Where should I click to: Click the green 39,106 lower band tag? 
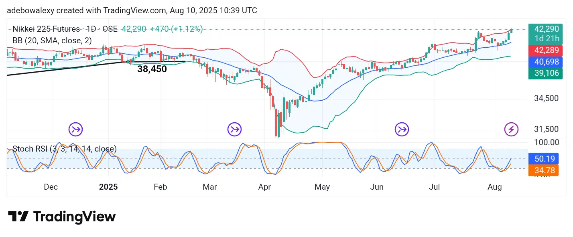point(547,73)
